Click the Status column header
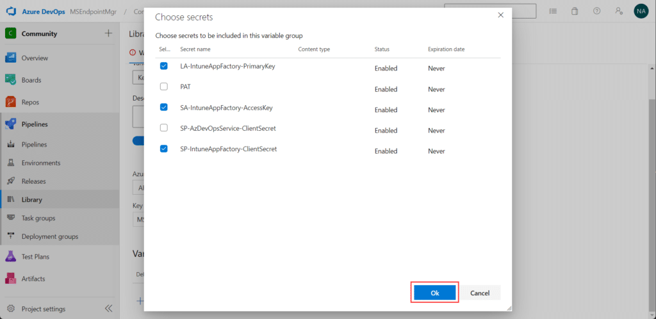The width and height of the screenshot is (656, 319). 382,49
